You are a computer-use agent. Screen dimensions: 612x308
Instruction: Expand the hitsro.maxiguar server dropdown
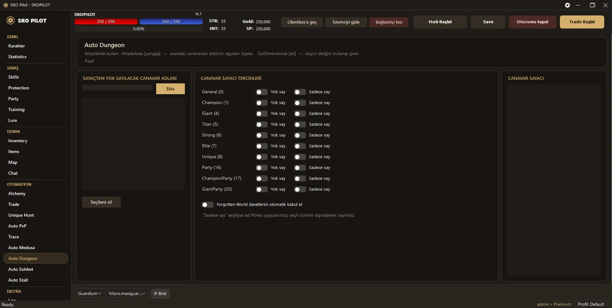127,293
